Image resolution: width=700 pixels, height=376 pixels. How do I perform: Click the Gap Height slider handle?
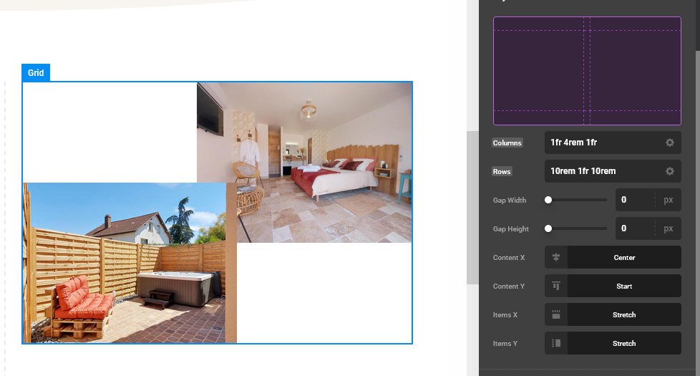click(x=548, y=228)
